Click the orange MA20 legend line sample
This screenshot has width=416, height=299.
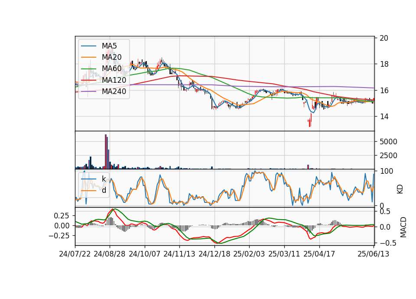pos(88,57)
